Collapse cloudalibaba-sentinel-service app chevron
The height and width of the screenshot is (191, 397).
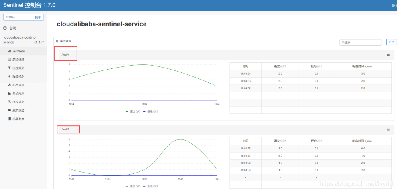[43, 42]
